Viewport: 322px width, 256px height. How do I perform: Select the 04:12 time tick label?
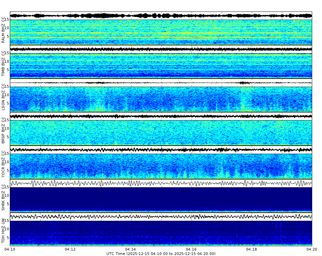[x=69, y=249]
